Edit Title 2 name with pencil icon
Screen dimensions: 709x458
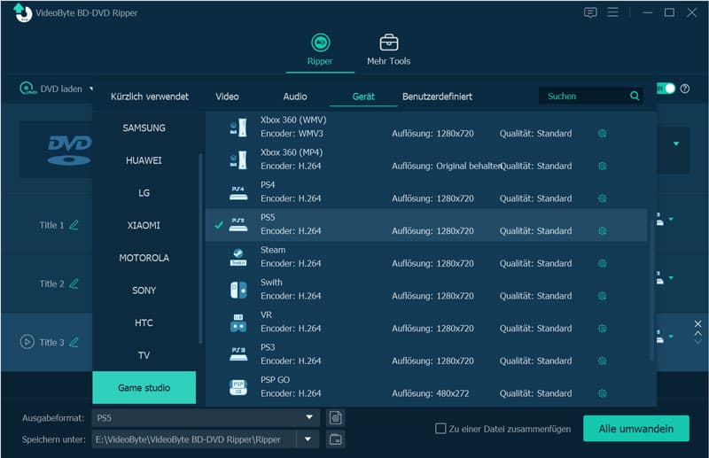tap(74, 283)
